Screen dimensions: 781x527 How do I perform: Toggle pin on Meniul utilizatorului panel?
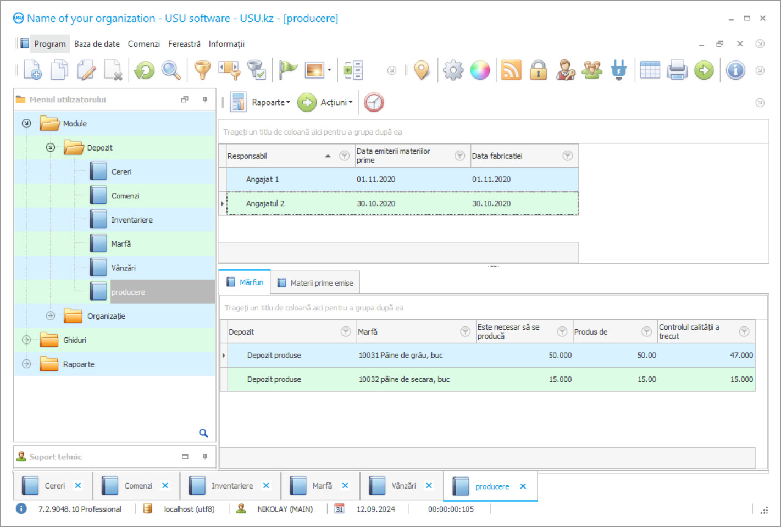point(205,99)
